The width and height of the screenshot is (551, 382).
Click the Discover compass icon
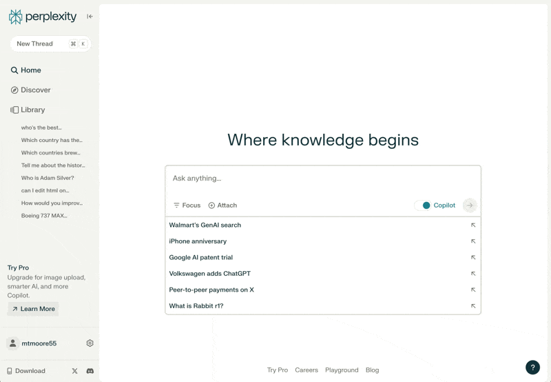tap(14, 90)
